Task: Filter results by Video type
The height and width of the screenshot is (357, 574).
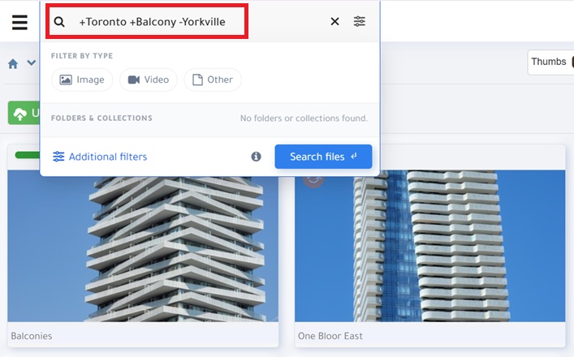Action: click(x=149, y=80)
